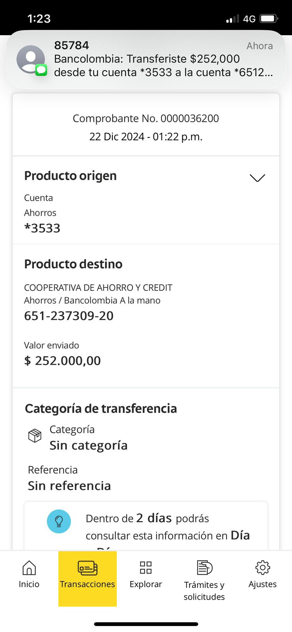Tap the Comprobante No. 0000036200 text
The image size is (292, 632).
pyautogui.click(x=146, y=118)
